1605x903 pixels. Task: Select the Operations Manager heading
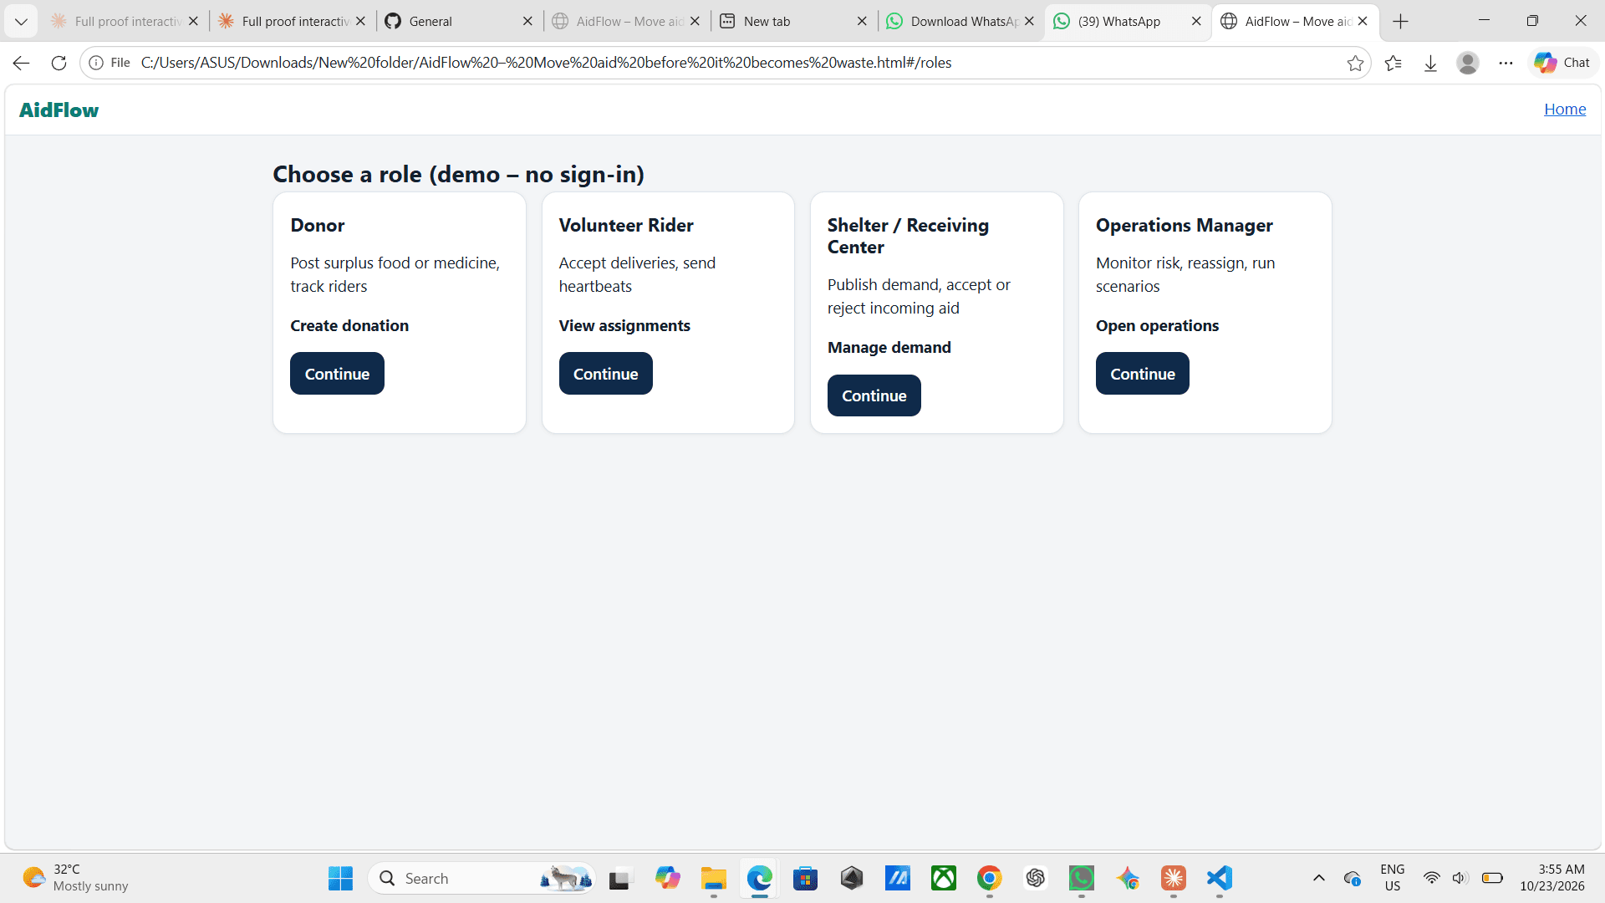(x=1185, y=226)
